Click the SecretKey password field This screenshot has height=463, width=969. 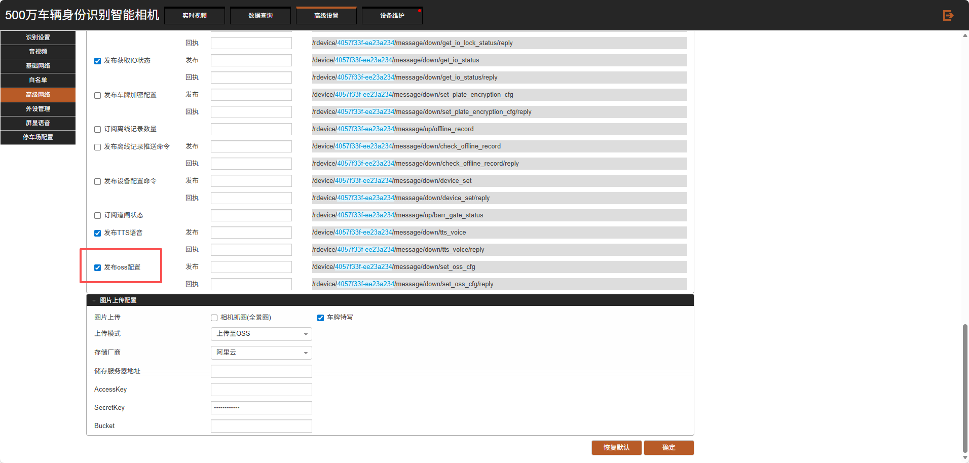[261, 408]
